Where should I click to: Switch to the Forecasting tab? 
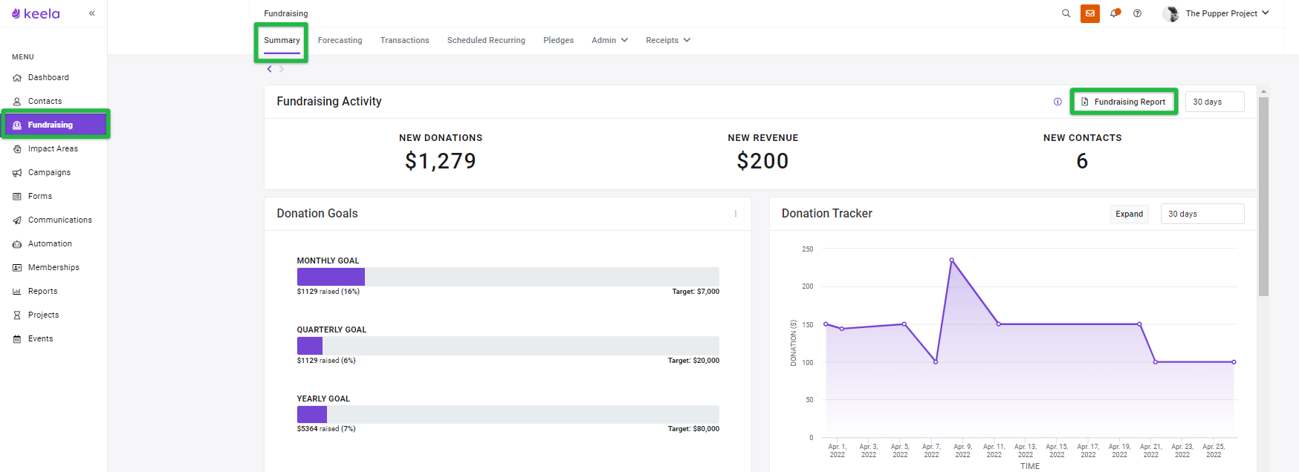pos(340,40)
